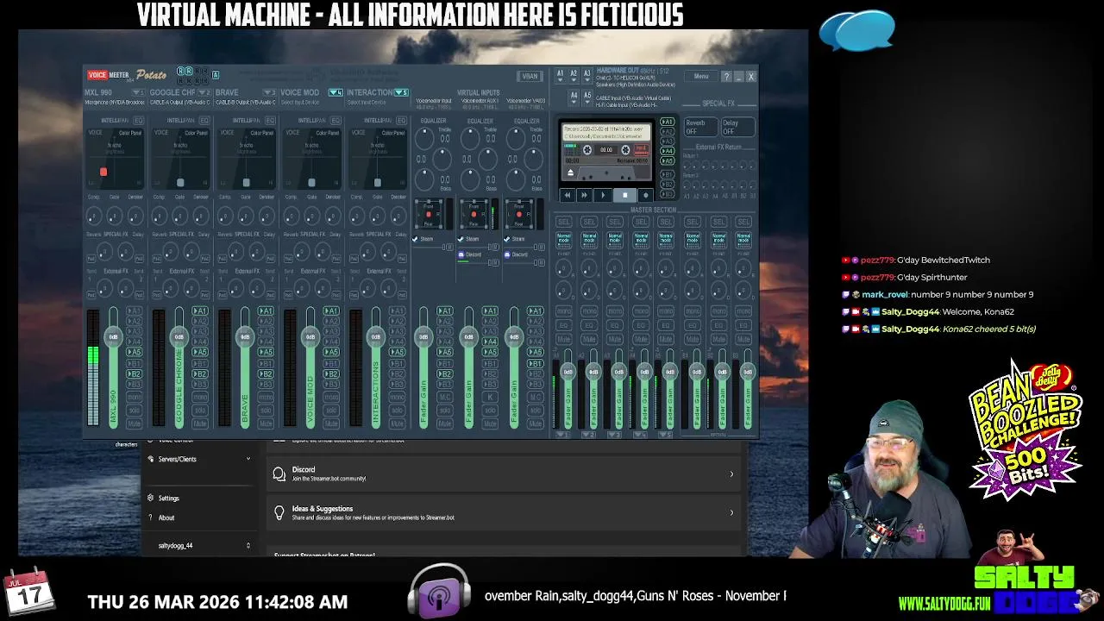Viewport: 1104px width, 621px height.
Task: Mute the Interactions strip
Action: point(397,423)
